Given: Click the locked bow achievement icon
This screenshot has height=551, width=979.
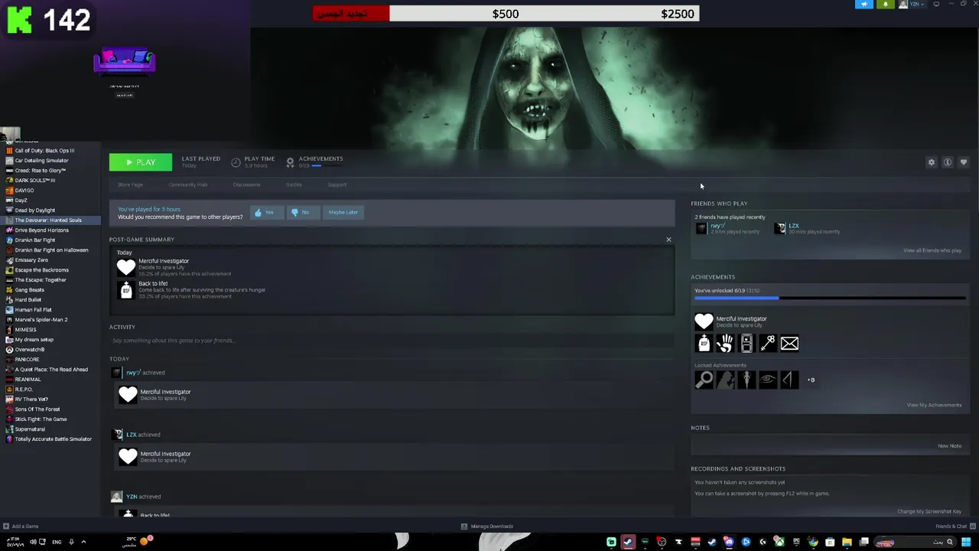Looking at the screenshot, I should (789, 380).
